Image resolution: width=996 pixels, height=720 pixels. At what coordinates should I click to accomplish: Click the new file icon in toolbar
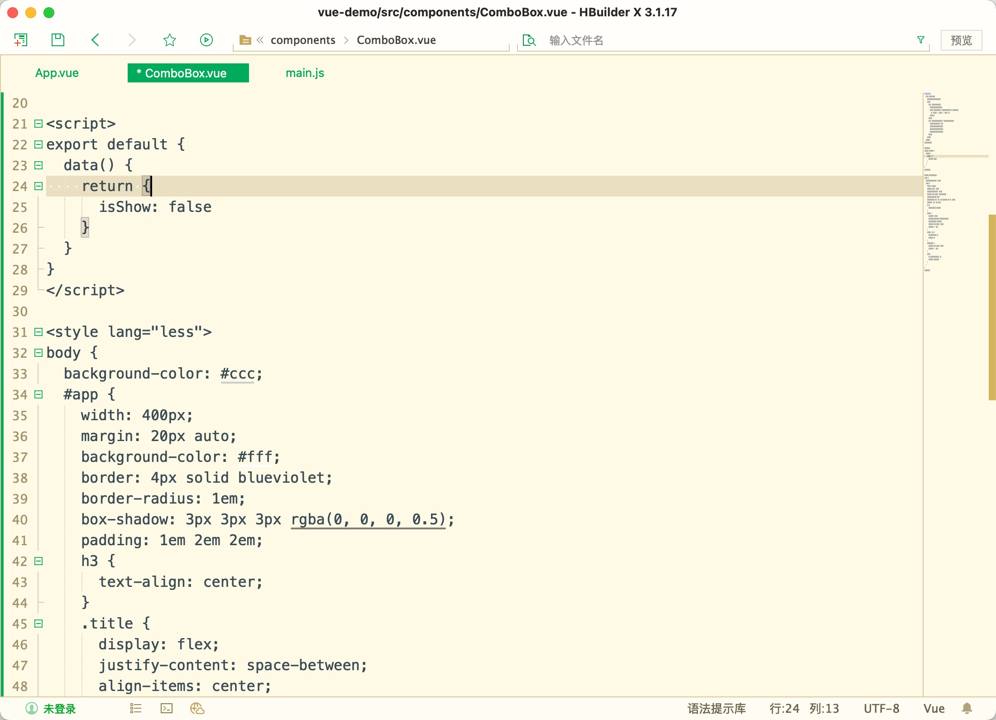(x=21, y=40)
